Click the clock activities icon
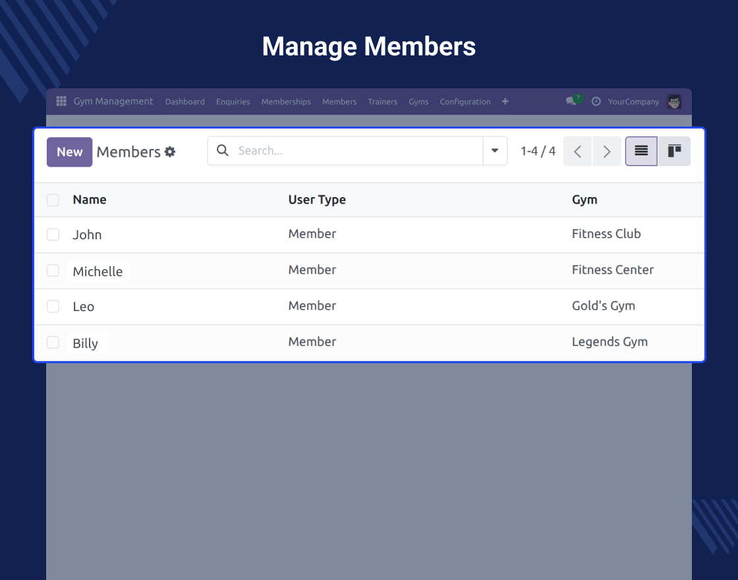 point(596,101)
